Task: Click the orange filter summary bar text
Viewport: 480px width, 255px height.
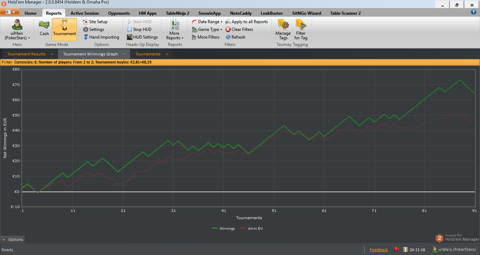Action: (x=77, y=62)
